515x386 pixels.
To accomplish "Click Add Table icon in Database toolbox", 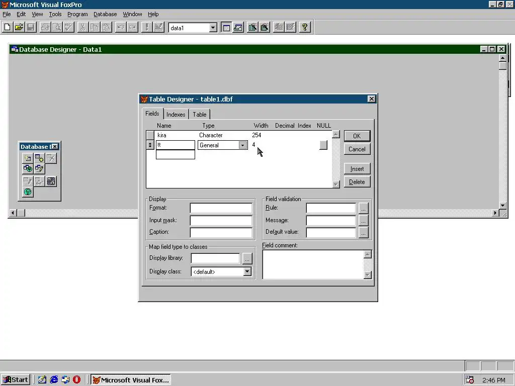I will 39,158.
